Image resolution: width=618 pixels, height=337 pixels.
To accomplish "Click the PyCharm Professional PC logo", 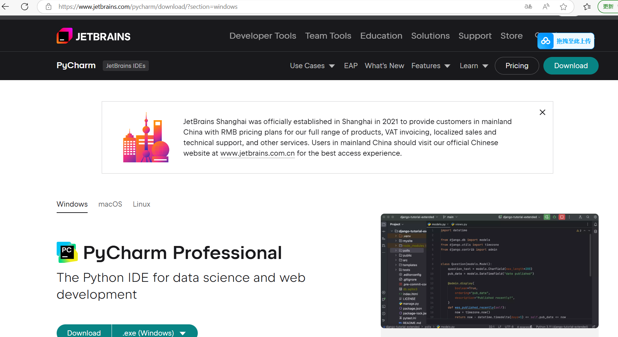I will point(67,252).
